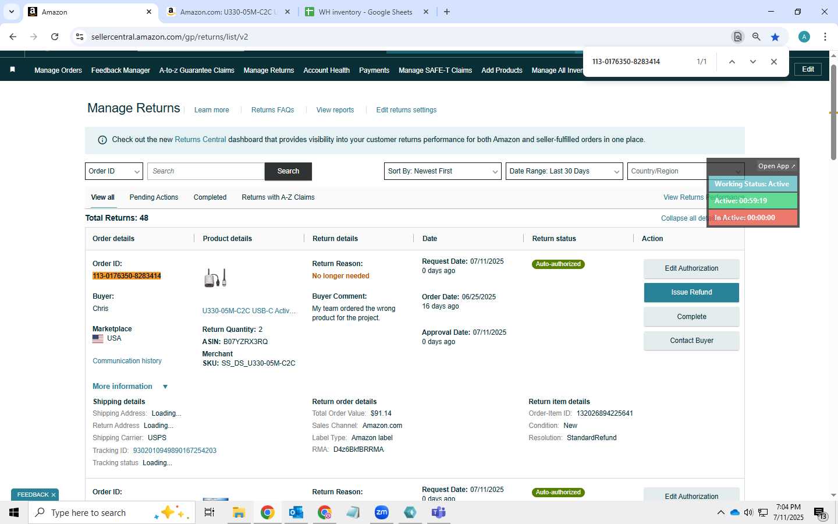Image resolution: width=838 pixels, height=524 pixels.
Task: Open the Returns Central link
Action: tap(200, 140)
